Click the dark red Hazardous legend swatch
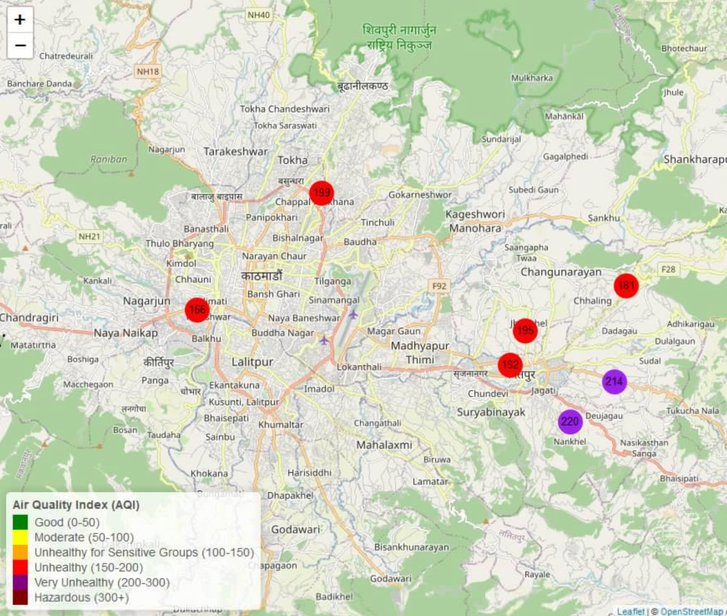The height and width of the screenshot is (616, 727). [21, 598]
